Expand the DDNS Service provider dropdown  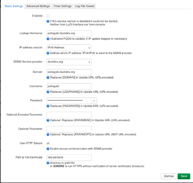(x=69, y=62)
